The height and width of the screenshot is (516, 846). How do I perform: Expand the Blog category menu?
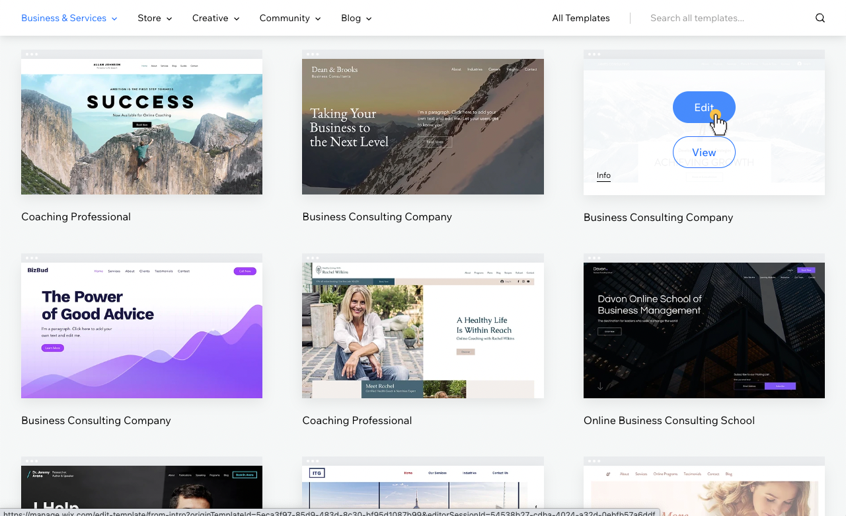tap(356, 18)
